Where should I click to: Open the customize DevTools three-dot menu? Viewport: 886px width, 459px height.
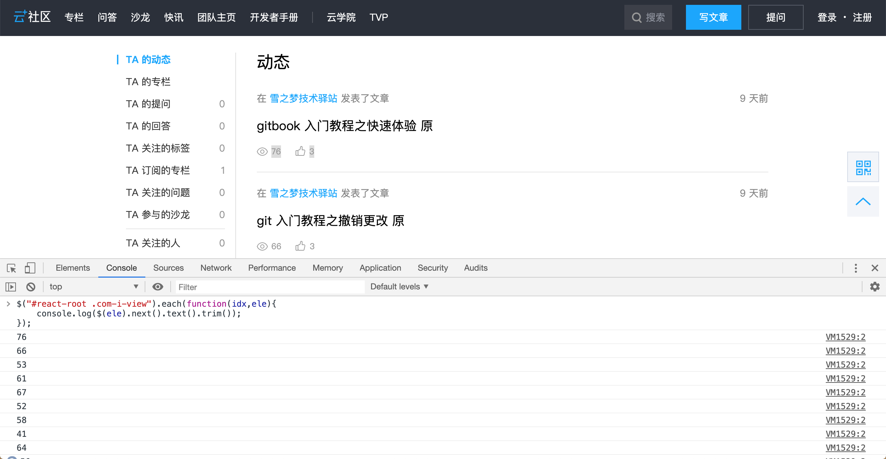(x=856, y=268)
